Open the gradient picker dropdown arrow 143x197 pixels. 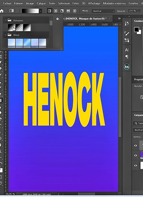point(40,11)
